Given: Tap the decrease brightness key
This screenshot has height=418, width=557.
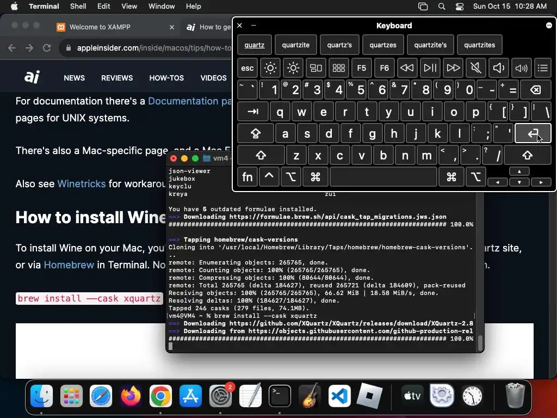Looking at the screenshot, I should coord(270,68).
